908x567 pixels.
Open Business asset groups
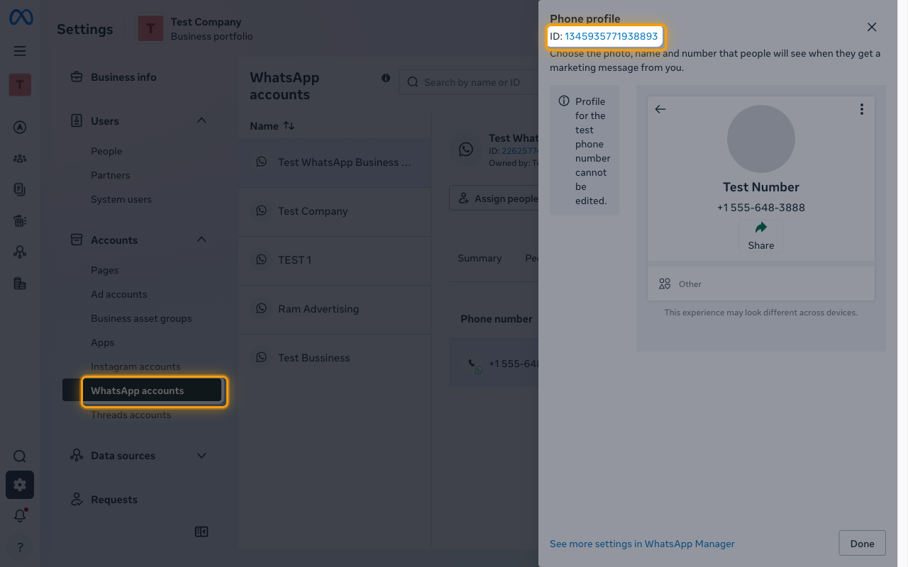[141, 318]
